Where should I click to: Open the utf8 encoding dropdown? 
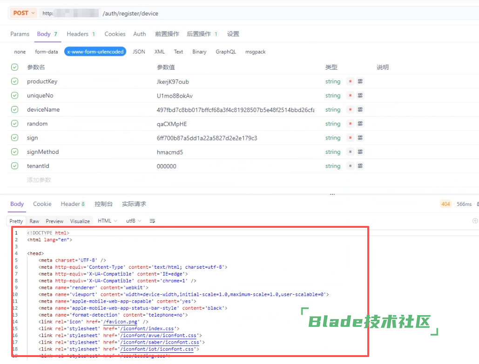pyautogui.click(x=133, y=221)
